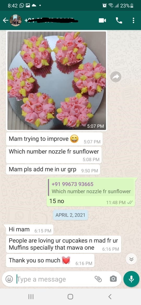Start a voice call
The width and height of the screenshot is (141, 305).
pyautogui.click(x=119, y=20)
